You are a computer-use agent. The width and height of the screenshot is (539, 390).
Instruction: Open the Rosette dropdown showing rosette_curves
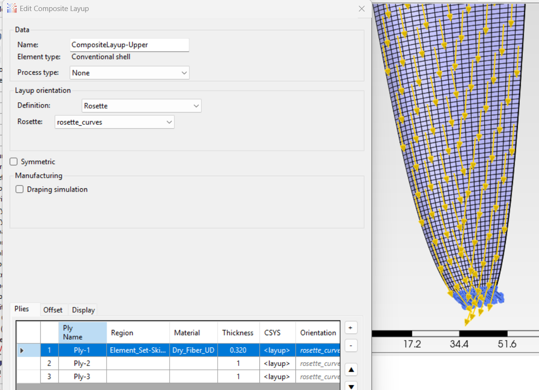114,122
